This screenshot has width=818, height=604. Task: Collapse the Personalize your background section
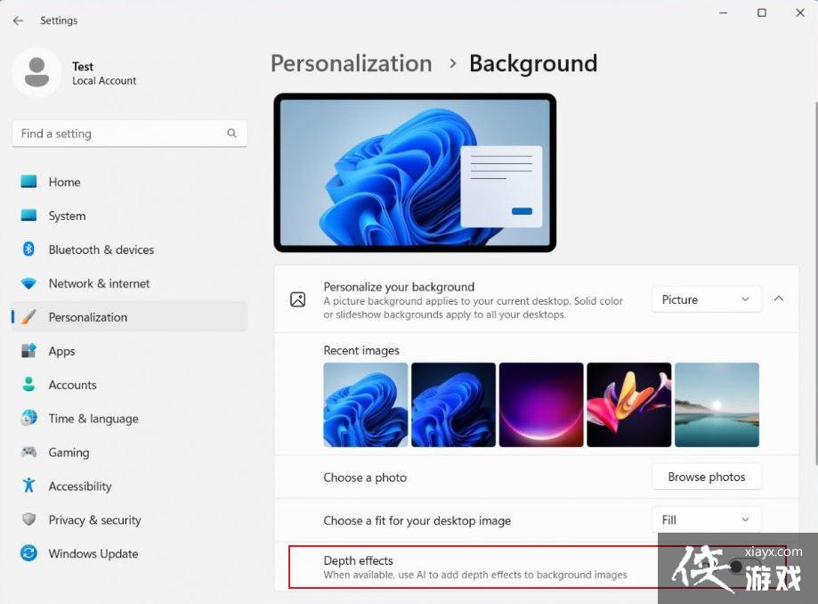(x=779, y=299)
